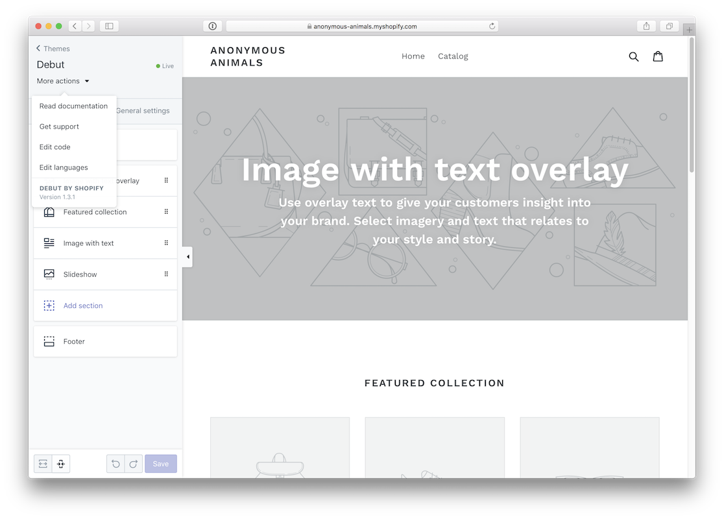Switch to the General settings tab
Viewport: 724px width, 519px height.
[143, 110]
